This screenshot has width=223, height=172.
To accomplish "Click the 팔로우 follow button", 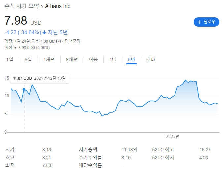I will (x=206, y=22).
